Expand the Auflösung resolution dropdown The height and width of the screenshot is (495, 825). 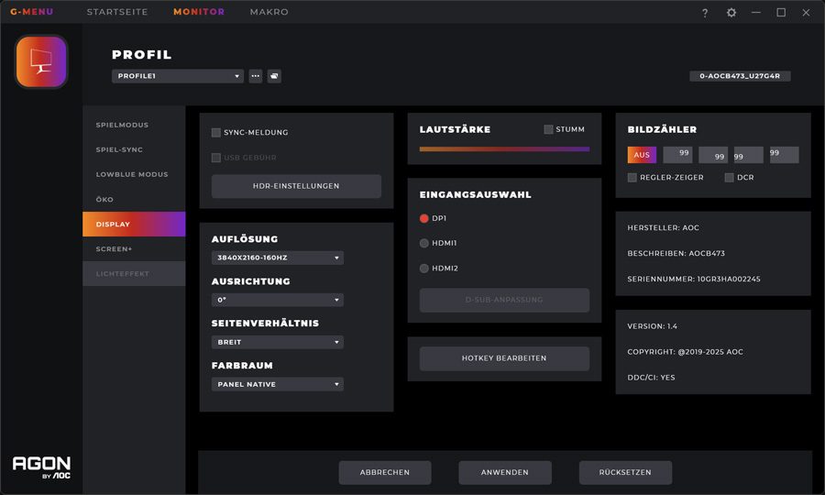click(278, 258)
